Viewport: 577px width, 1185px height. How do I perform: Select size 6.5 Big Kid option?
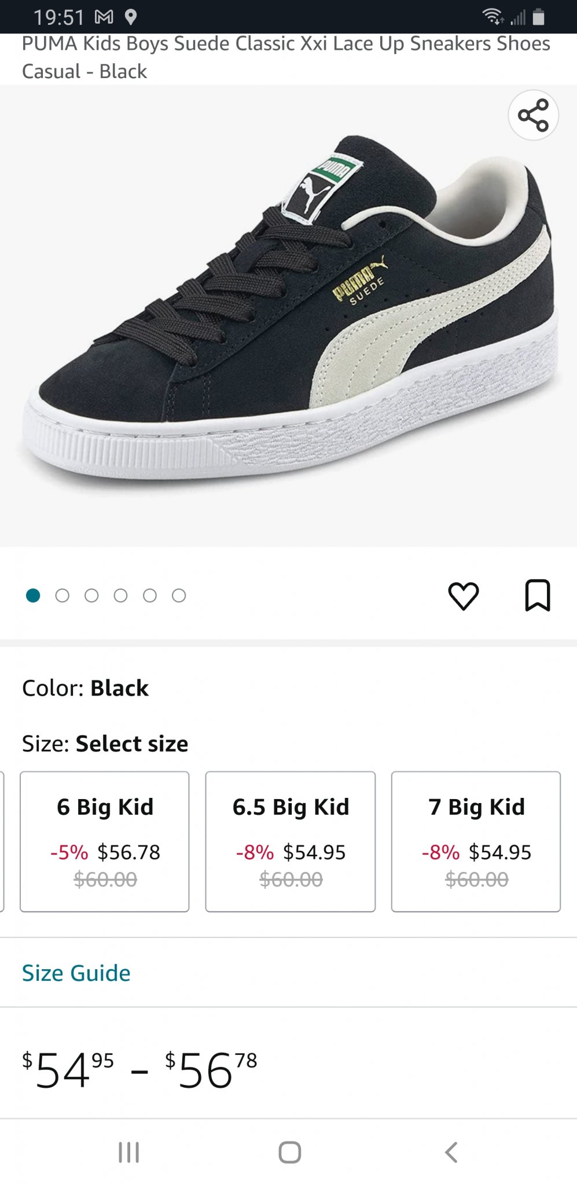click(x=291, y=841)
